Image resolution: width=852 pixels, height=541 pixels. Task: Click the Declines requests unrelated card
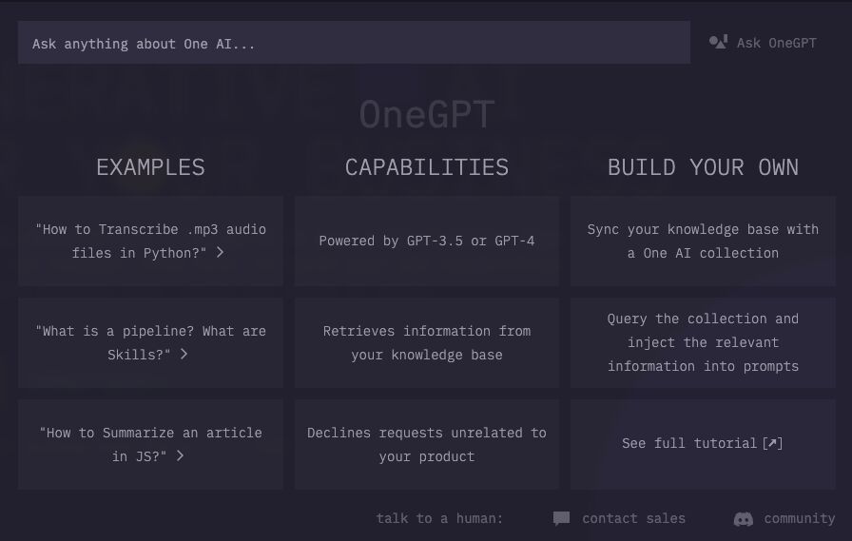(427, 444)
